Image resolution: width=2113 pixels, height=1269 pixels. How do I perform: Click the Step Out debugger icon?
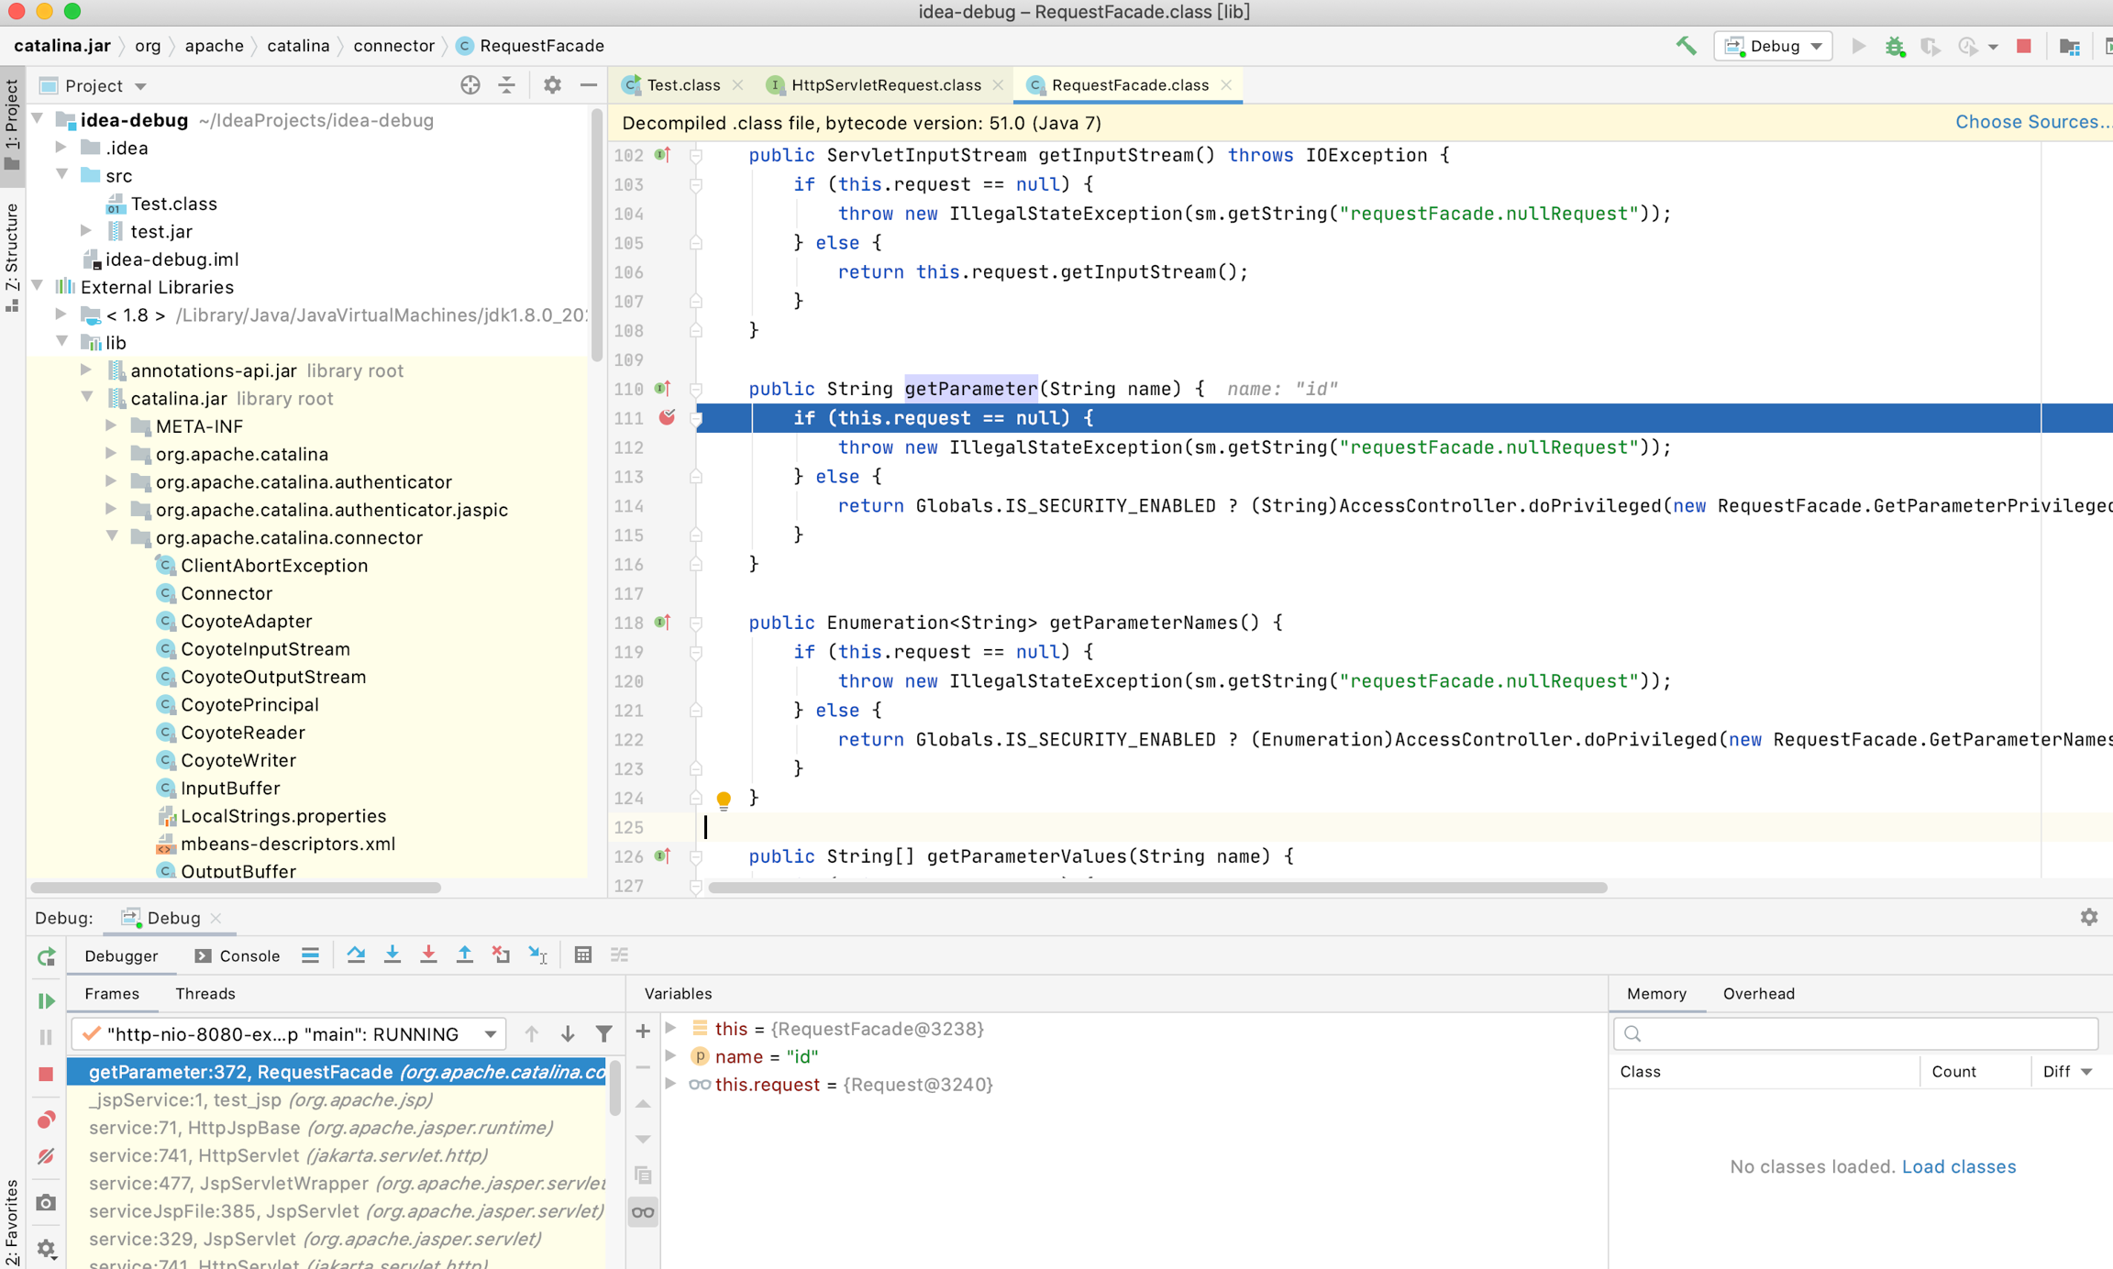point(465,955)
